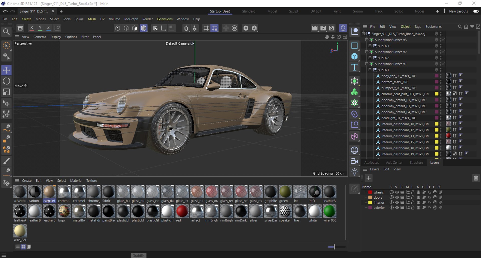This screenshot has width=481, height=258.
Task: Toggle visibility eye for interior layer
Action: click(397, 202)
